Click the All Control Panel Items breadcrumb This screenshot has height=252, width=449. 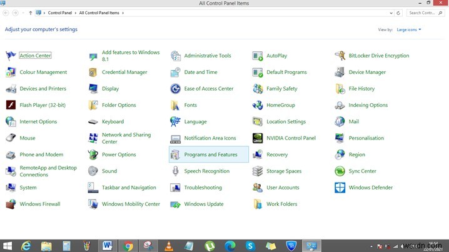click(x=99, y=13)
